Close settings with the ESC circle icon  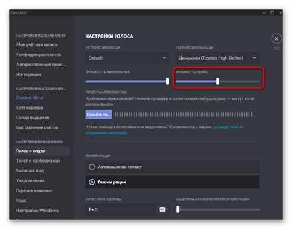(x=277, y=39)
